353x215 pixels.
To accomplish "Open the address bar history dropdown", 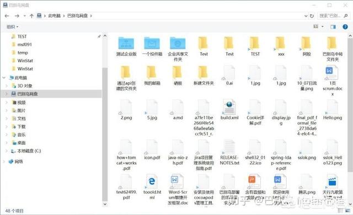I will [306, 16].
